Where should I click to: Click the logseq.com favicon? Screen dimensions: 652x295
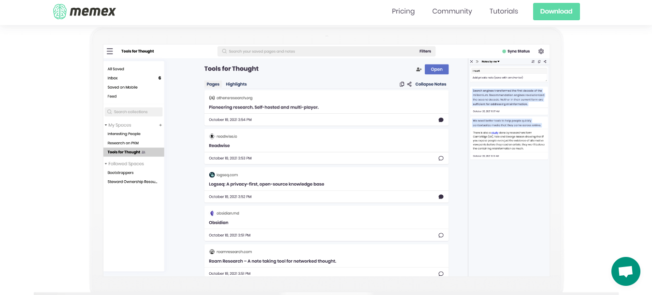click(x=212, y=175)
